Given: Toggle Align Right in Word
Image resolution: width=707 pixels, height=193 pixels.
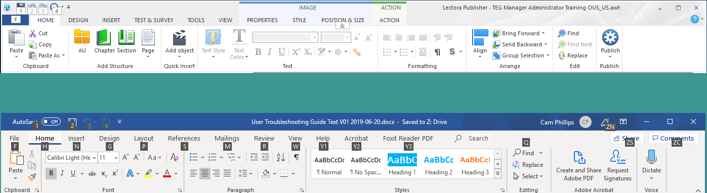Looking at the screenshot, I should point(216,173).
